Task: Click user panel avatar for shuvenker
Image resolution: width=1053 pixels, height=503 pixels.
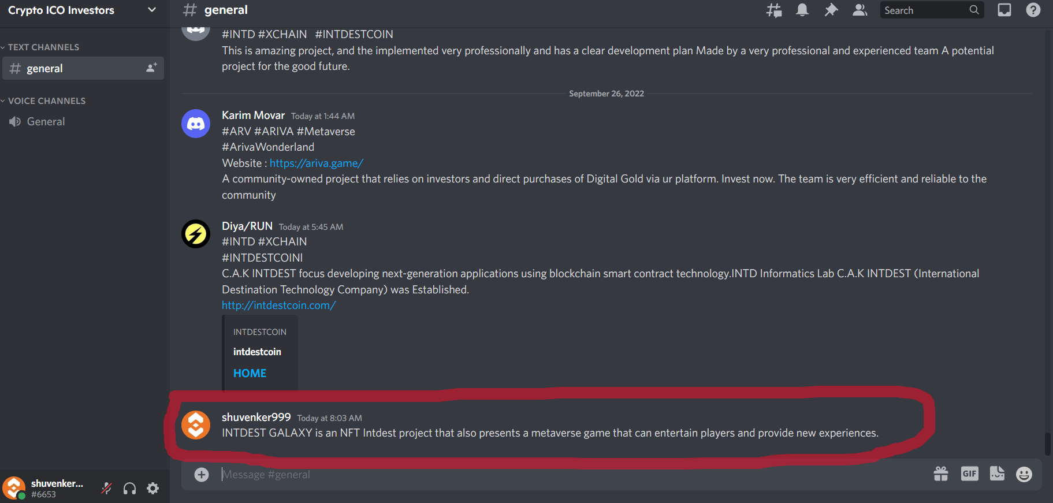Action: [x=14, y=488]
